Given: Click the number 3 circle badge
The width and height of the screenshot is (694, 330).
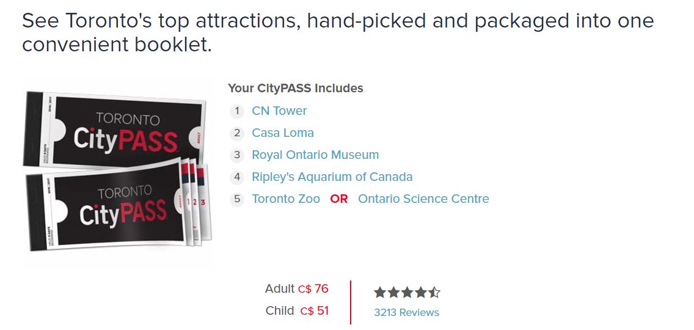Looking at the screenshot, I should [x=237, y=155].
